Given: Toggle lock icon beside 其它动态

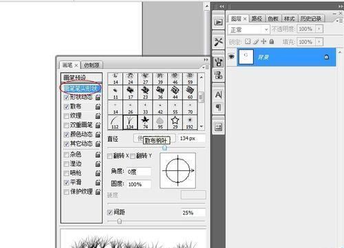Looking at the screenshot, I should tap(98, 144).
